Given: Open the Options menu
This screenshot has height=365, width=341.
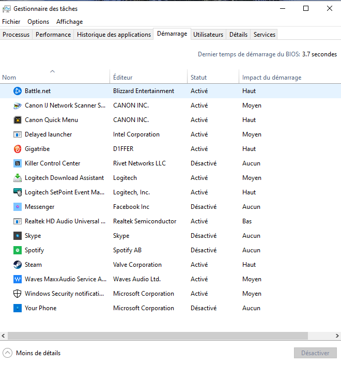Looking at the screenshot, I should click(38, 22).
